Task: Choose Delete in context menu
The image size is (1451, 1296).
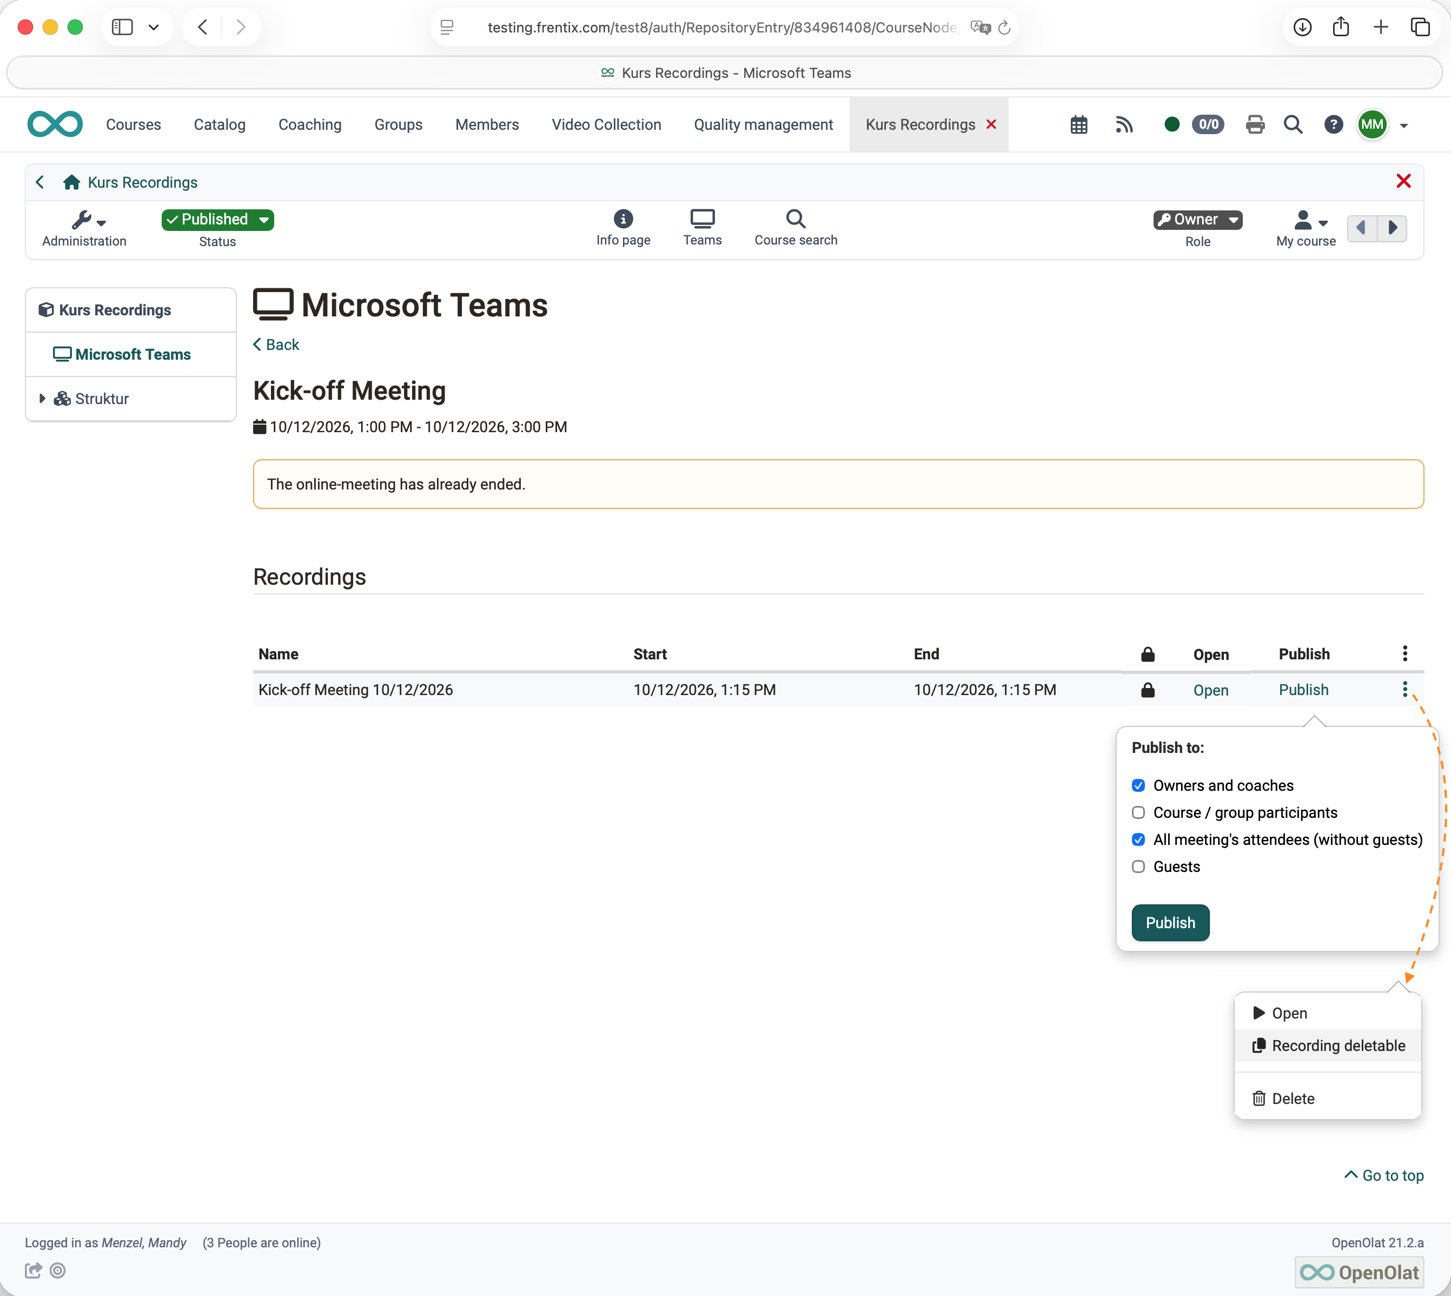Action: click(1327, 1099)
